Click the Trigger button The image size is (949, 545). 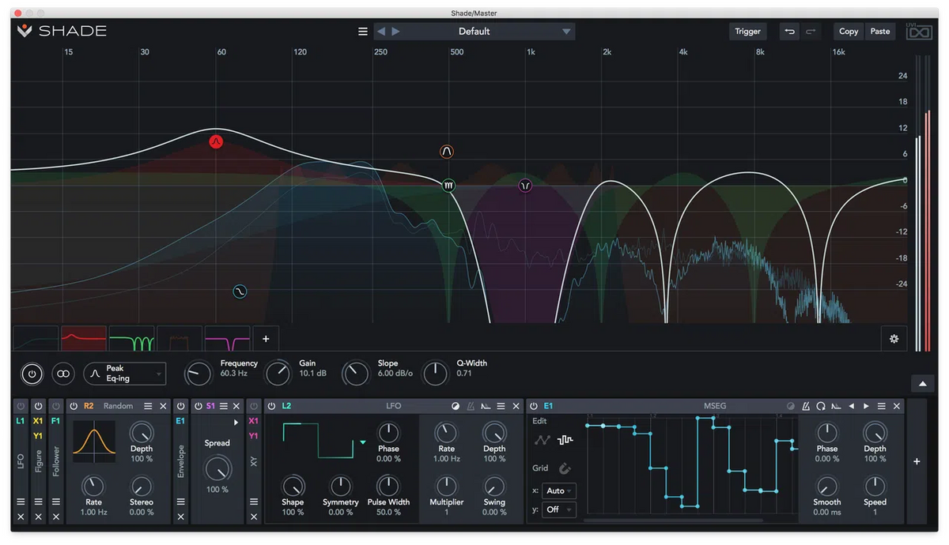(x=747, y=32)
